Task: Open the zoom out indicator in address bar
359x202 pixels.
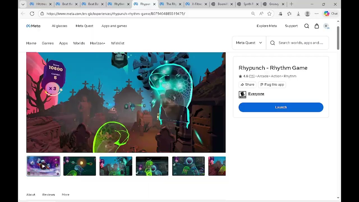Action: point(253,13)
